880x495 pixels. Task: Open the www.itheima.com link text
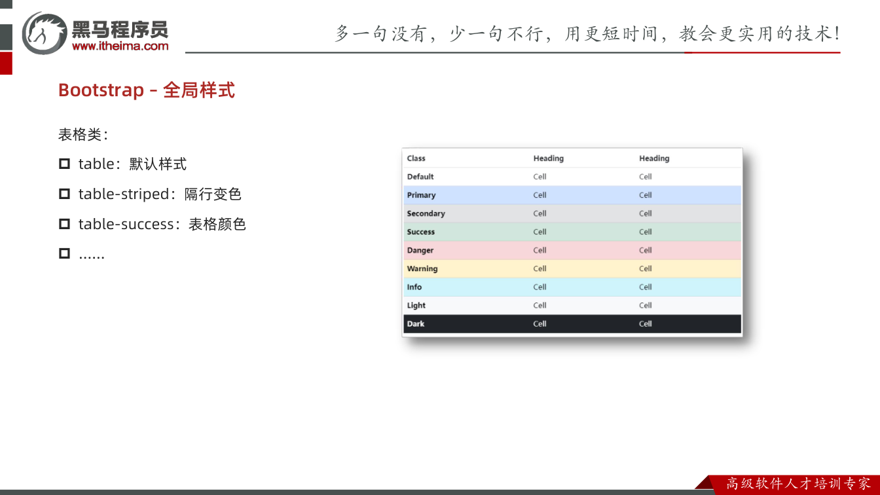point(120,46)
